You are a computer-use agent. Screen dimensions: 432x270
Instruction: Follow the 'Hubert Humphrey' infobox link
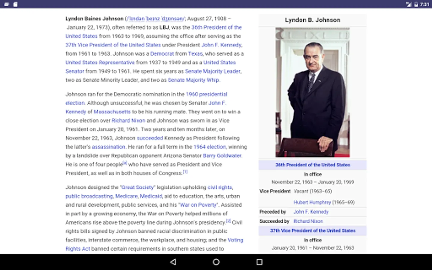(x=312, y=202)
